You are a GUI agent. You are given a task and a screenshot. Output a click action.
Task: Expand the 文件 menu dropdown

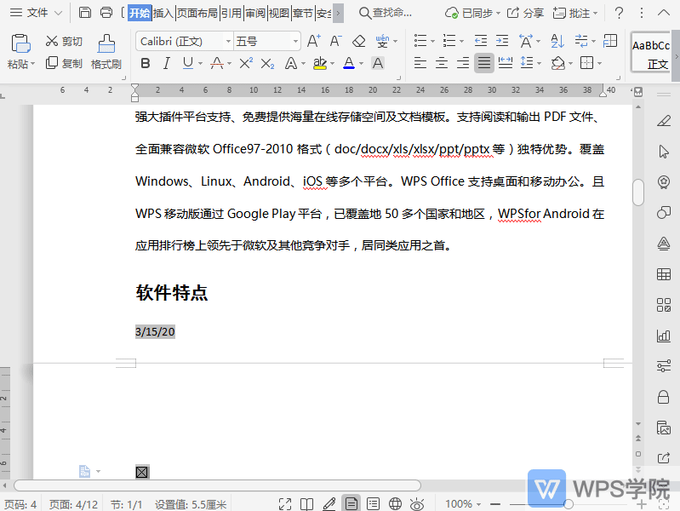click(x=58, y=13)
